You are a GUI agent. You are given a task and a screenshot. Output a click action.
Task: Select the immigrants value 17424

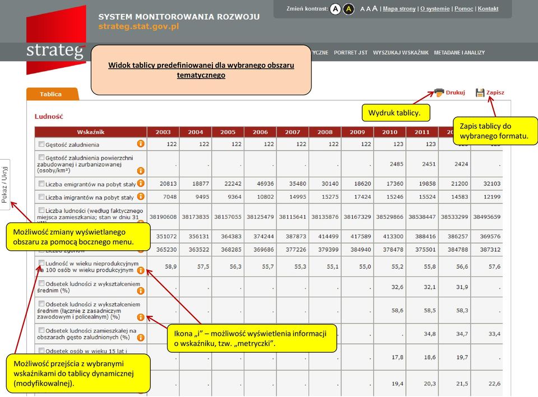click(363, 197)
